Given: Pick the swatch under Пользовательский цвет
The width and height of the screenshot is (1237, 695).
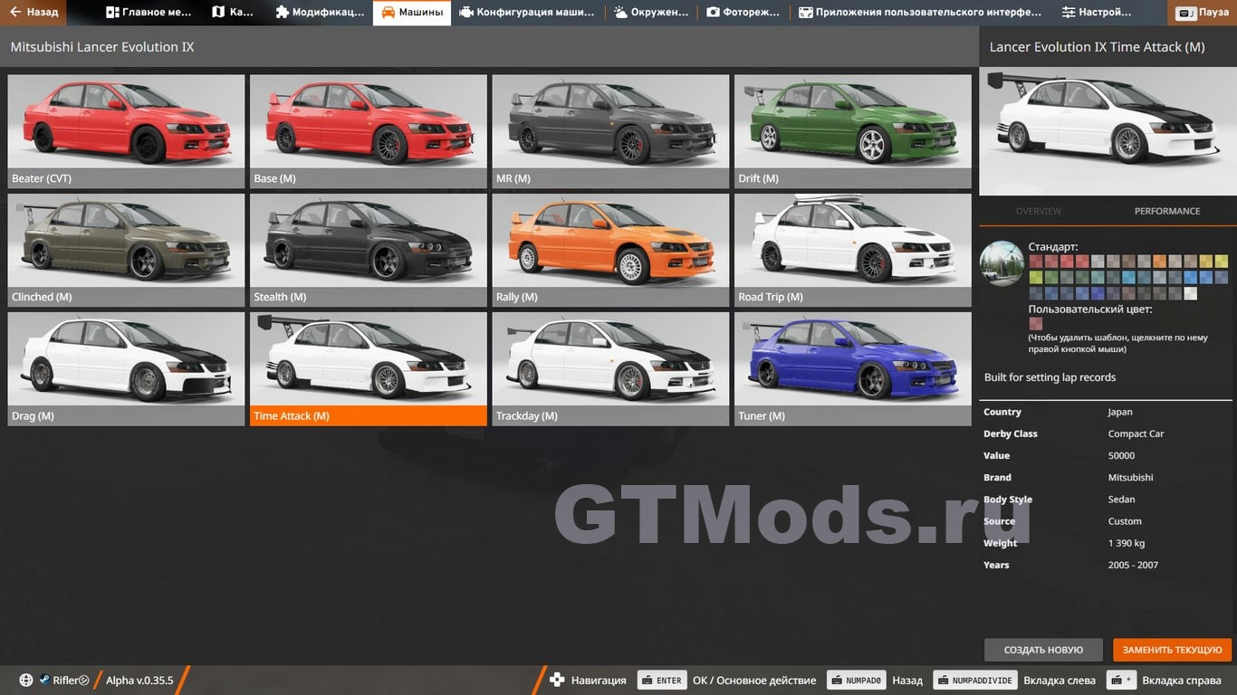Looking at the screenshot, I should (x=1036, y=323).
